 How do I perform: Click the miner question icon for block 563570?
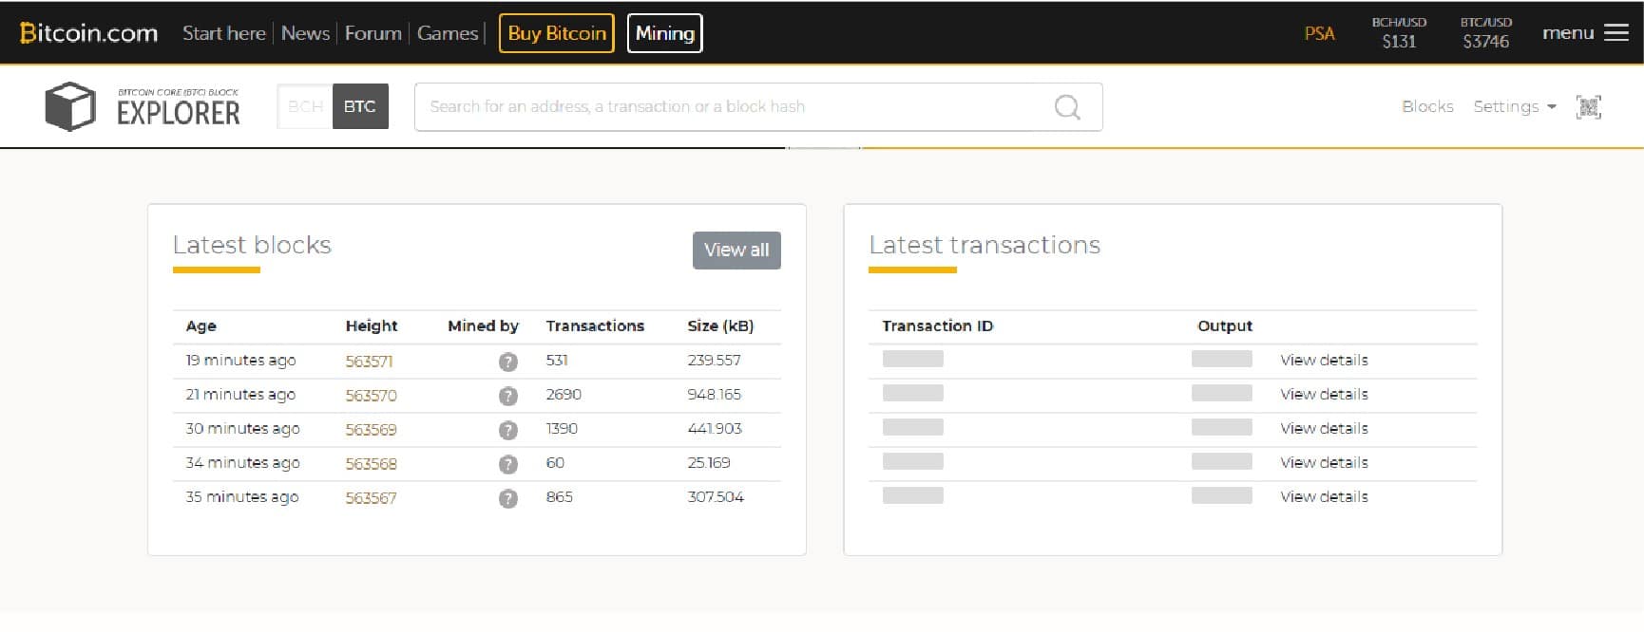pos(508,396)
